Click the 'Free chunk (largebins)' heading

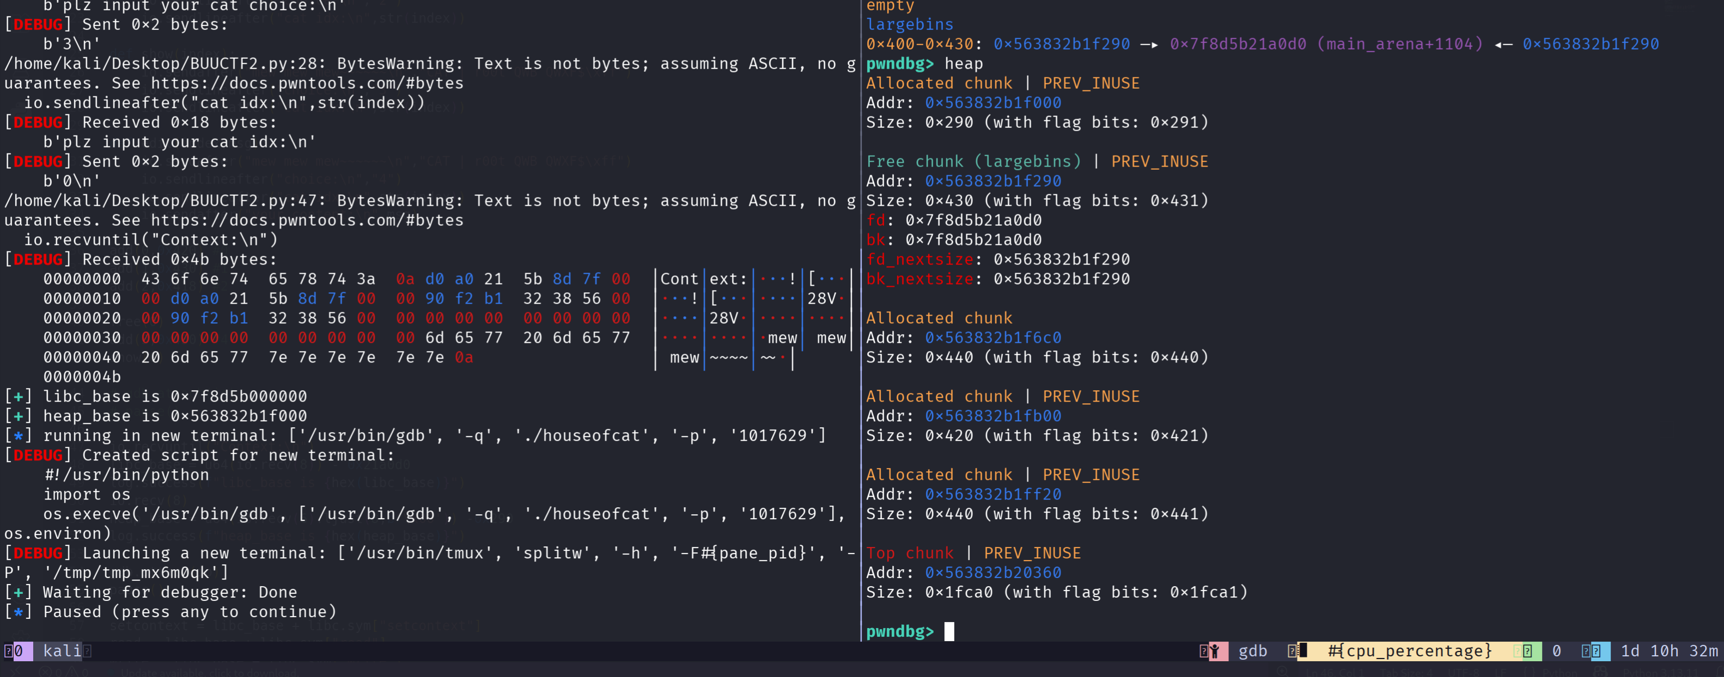click(x=974, y=161)
